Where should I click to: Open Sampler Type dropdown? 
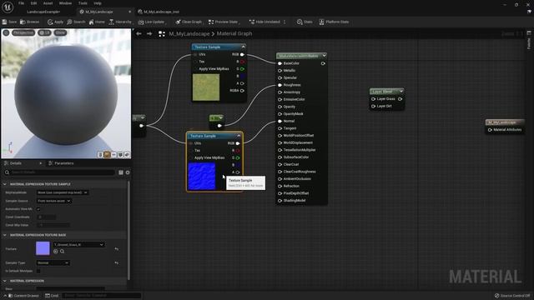(53, 263)
